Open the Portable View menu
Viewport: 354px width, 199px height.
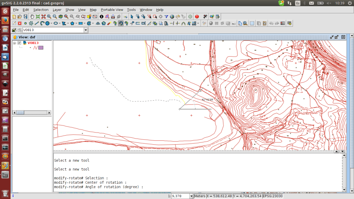(x=112, y=9)
